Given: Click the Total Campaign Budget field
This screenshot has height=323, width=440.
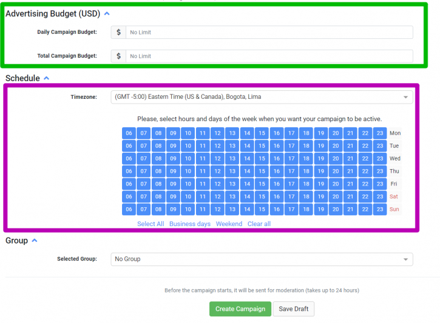Looking at the screenshot, I should point(269,56).
